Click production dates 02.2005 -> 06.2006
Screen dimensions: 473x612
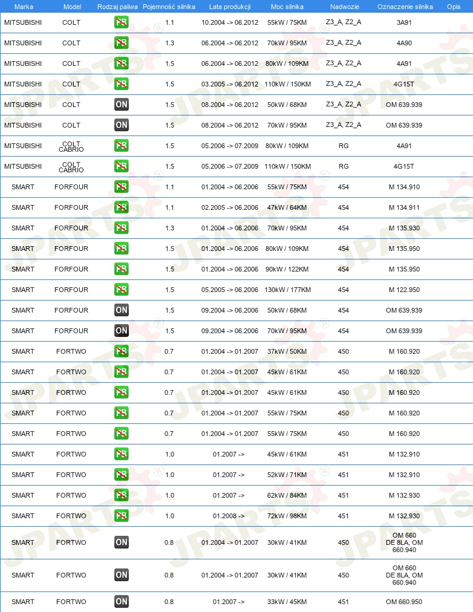[230, 207]
